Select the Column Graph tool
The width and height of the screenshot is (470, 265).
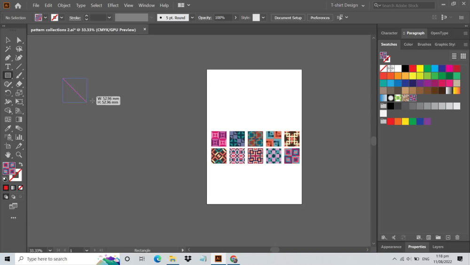(x=19, y=137)
